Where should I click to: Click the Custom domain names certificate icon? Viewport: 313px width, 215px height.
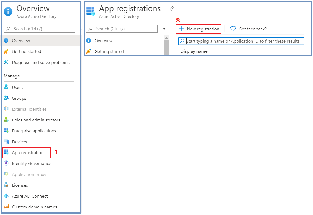click(x=6, y=207)
